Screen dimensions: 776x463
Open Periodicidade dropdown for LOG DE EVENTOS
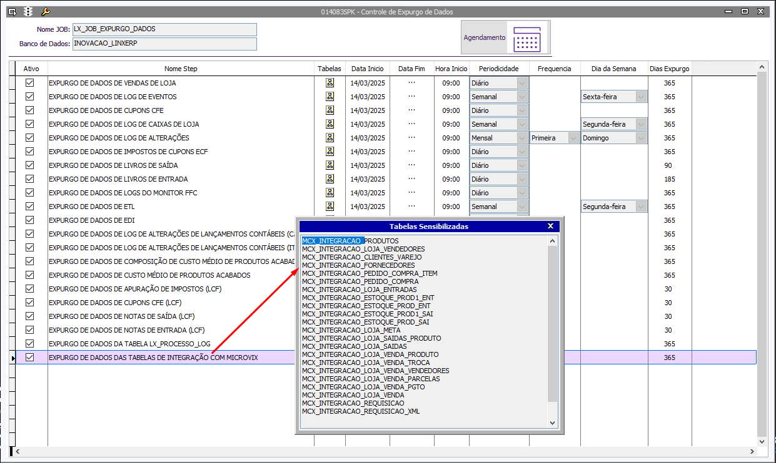coord(523,97)
